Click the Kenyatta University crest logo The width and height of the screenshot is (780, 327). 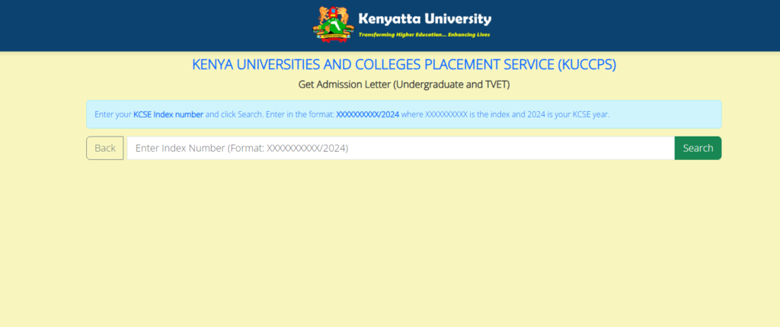coord(334,24)
